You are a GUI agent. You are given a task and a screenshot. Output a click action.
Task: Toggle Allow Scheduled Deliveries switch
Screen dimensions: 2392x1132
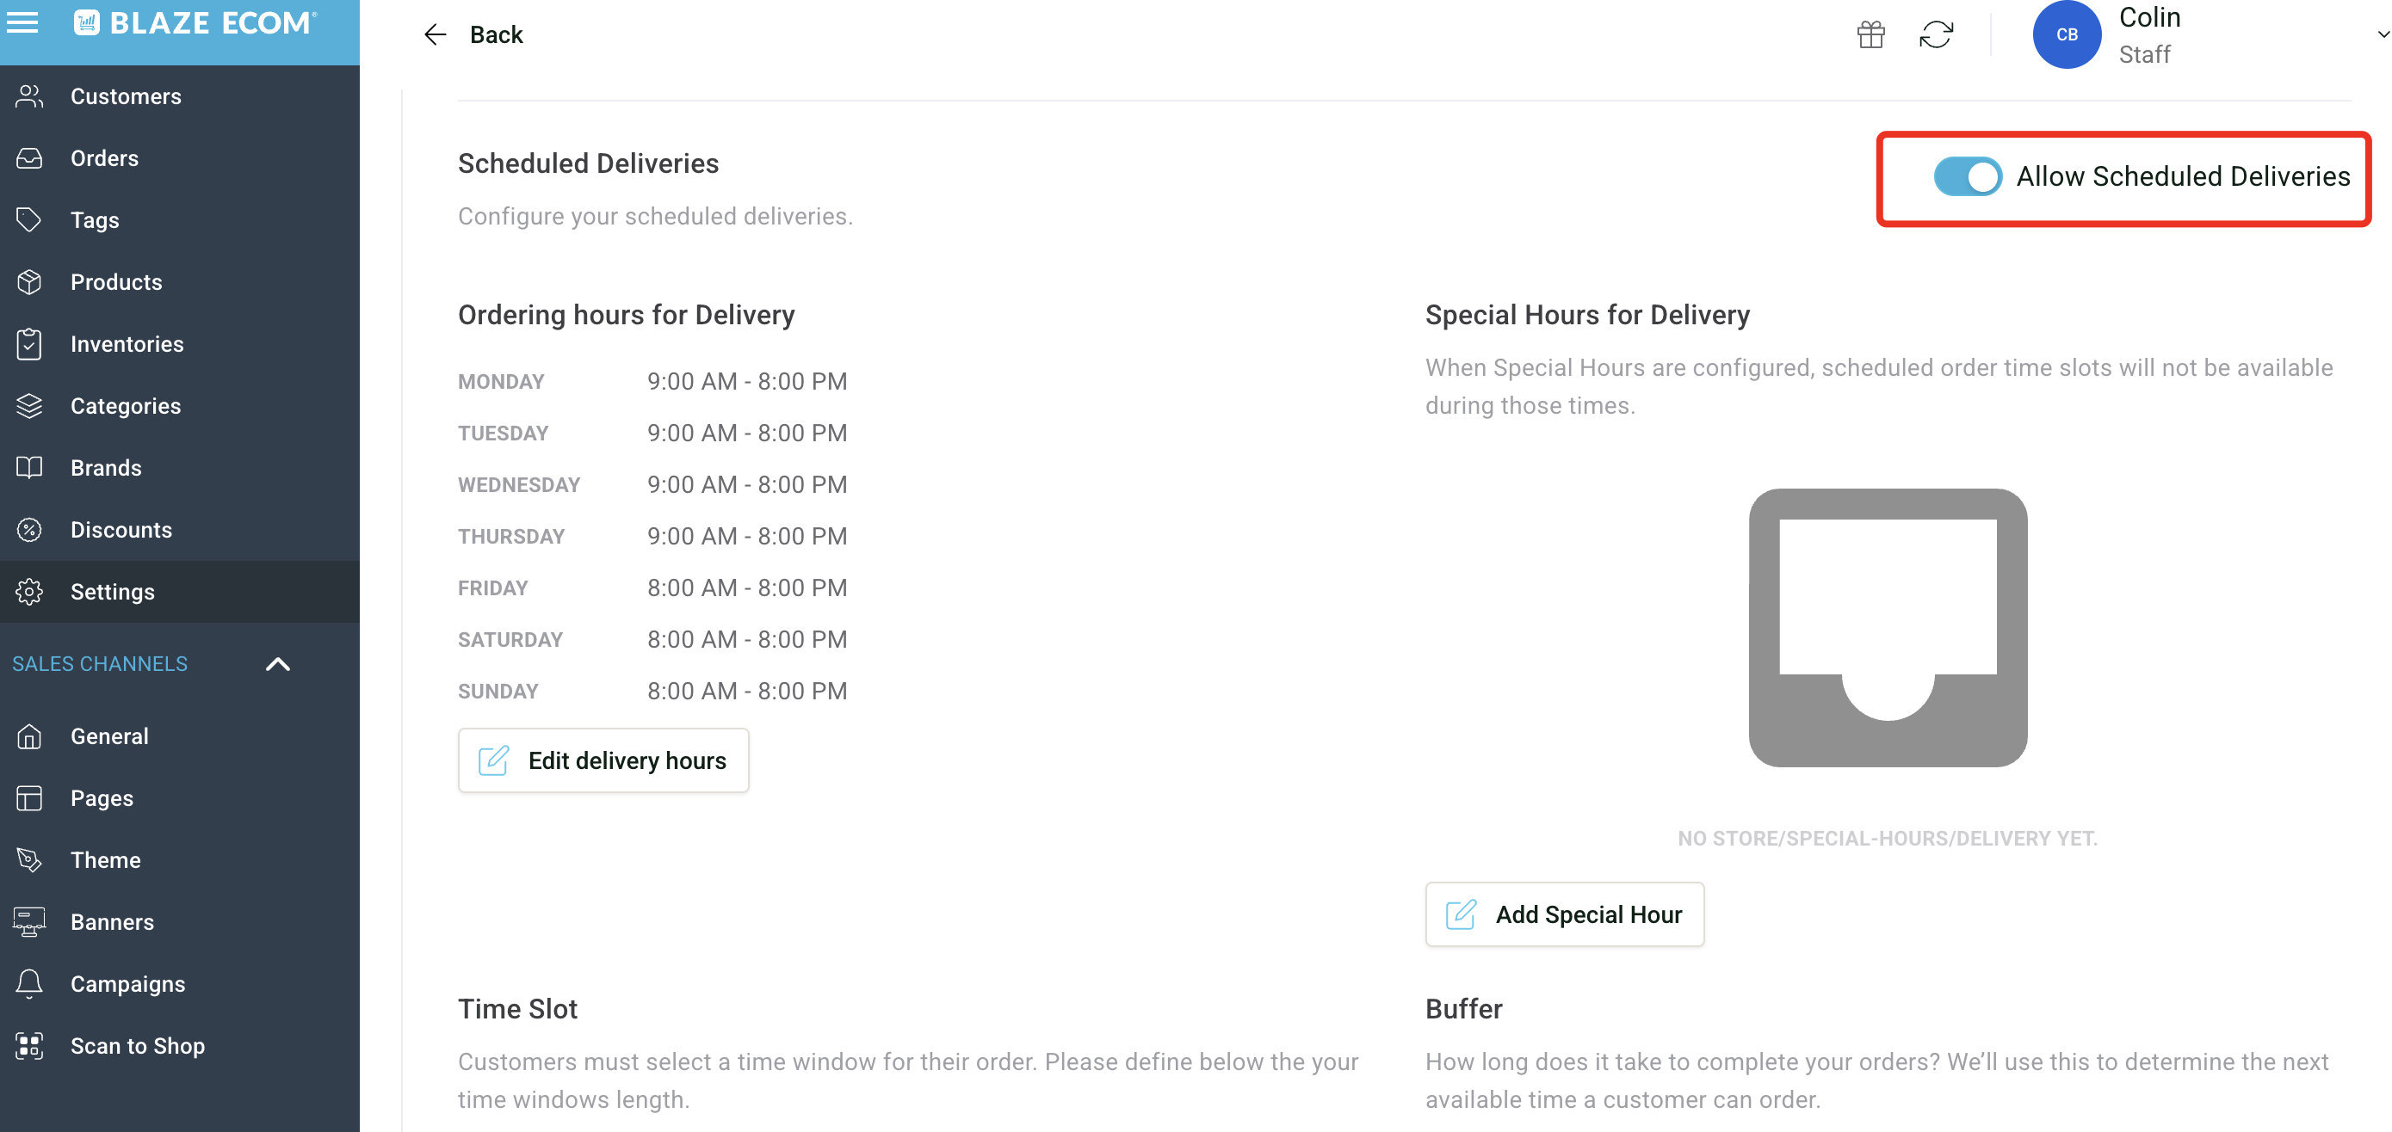coord(1968,176)
